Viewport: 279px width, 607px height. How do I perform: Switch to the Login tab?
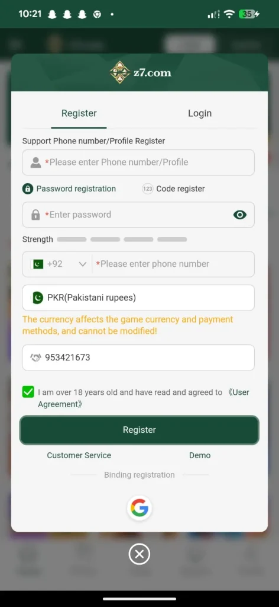click(200, 113)
